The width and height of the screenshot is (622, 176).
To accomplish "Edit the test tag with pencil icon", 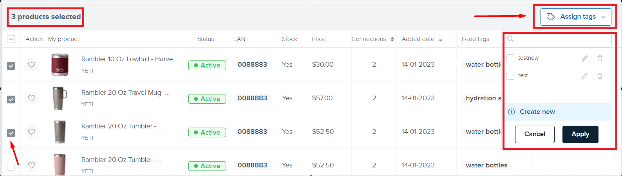I will 584,76.
